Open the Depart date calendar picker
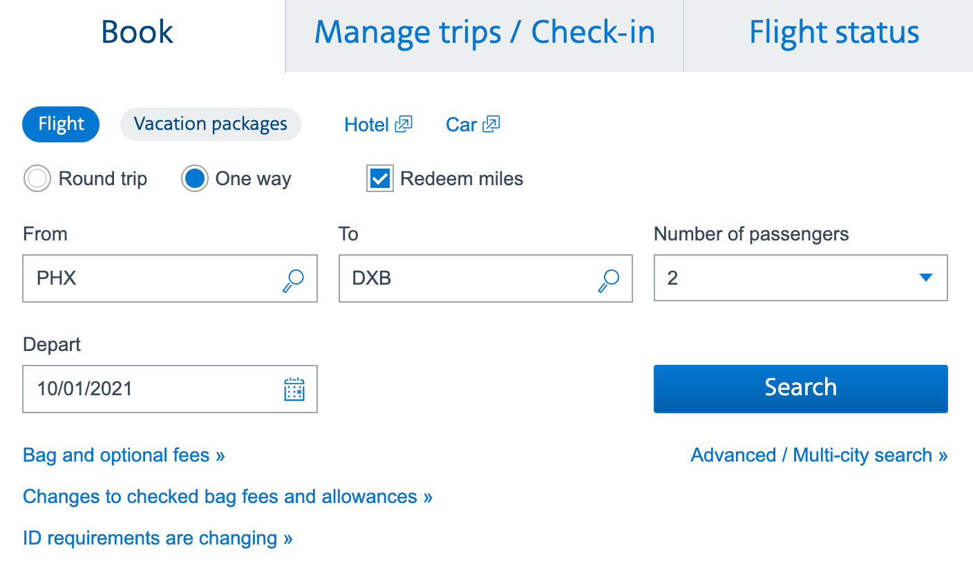 click(295, 389)
